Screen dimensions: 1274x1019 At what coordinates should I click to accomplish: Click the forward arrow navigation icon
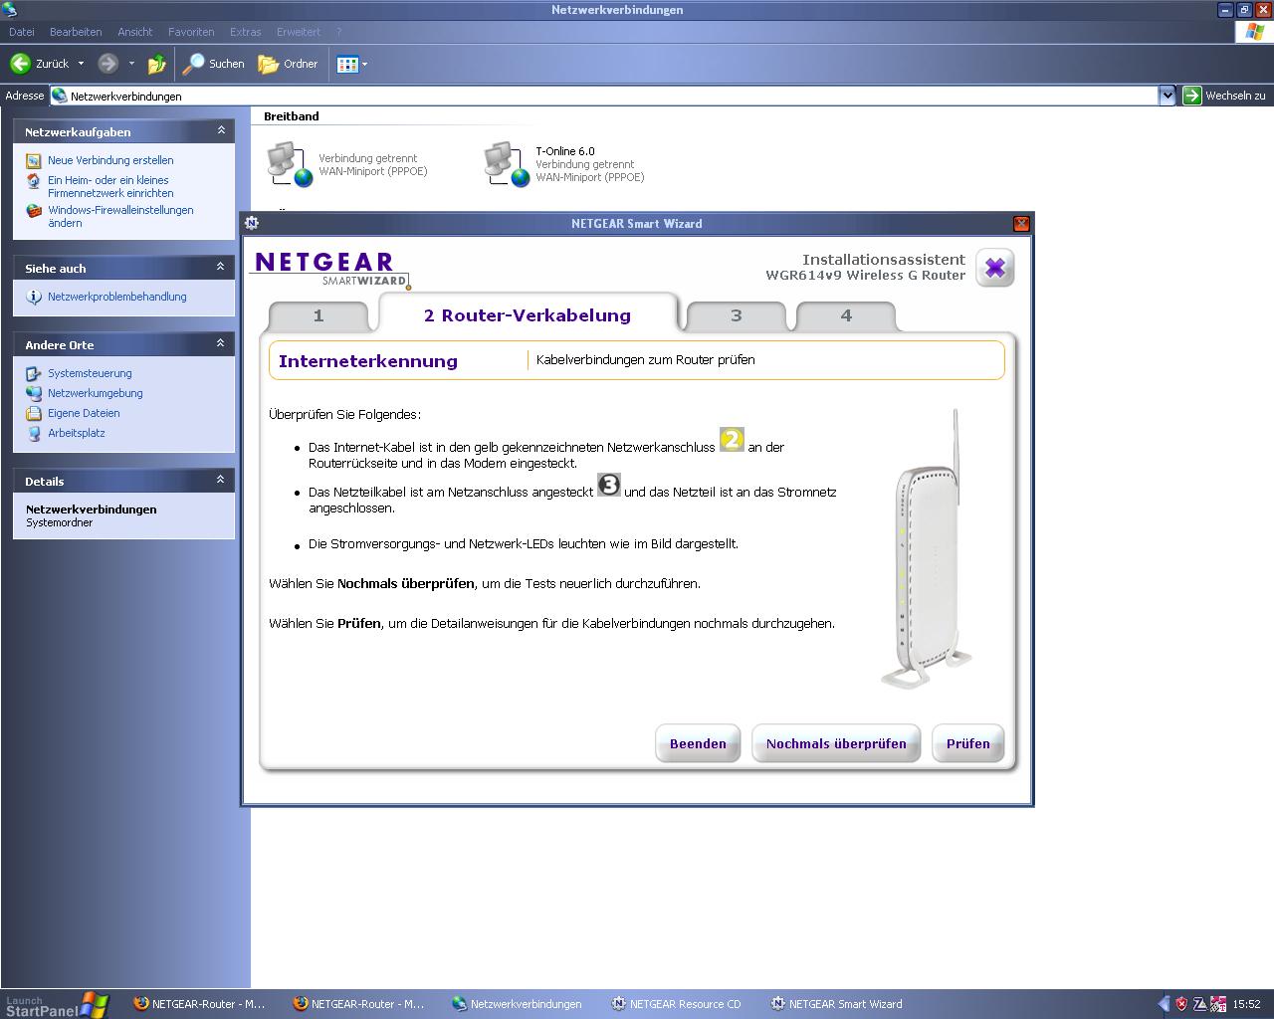click(x=107, y=64)
